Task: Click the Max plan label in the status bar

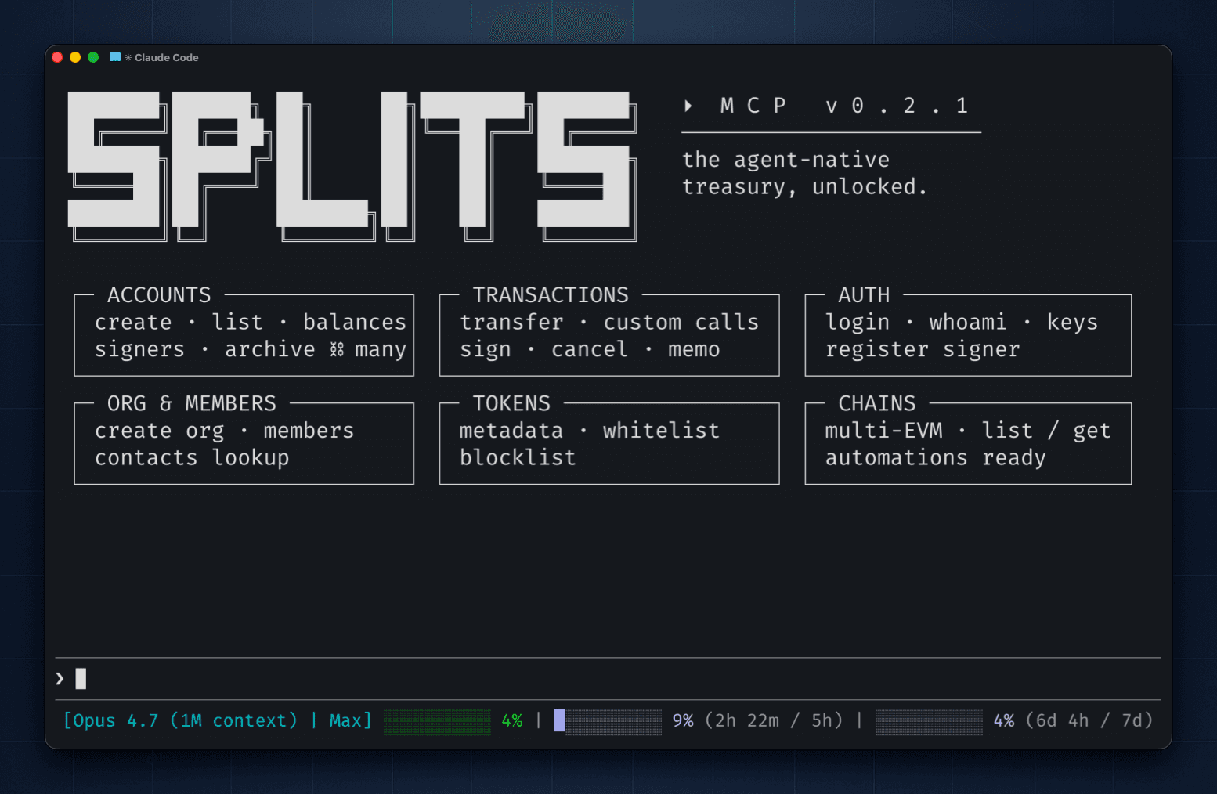Action: pos(345,720)
